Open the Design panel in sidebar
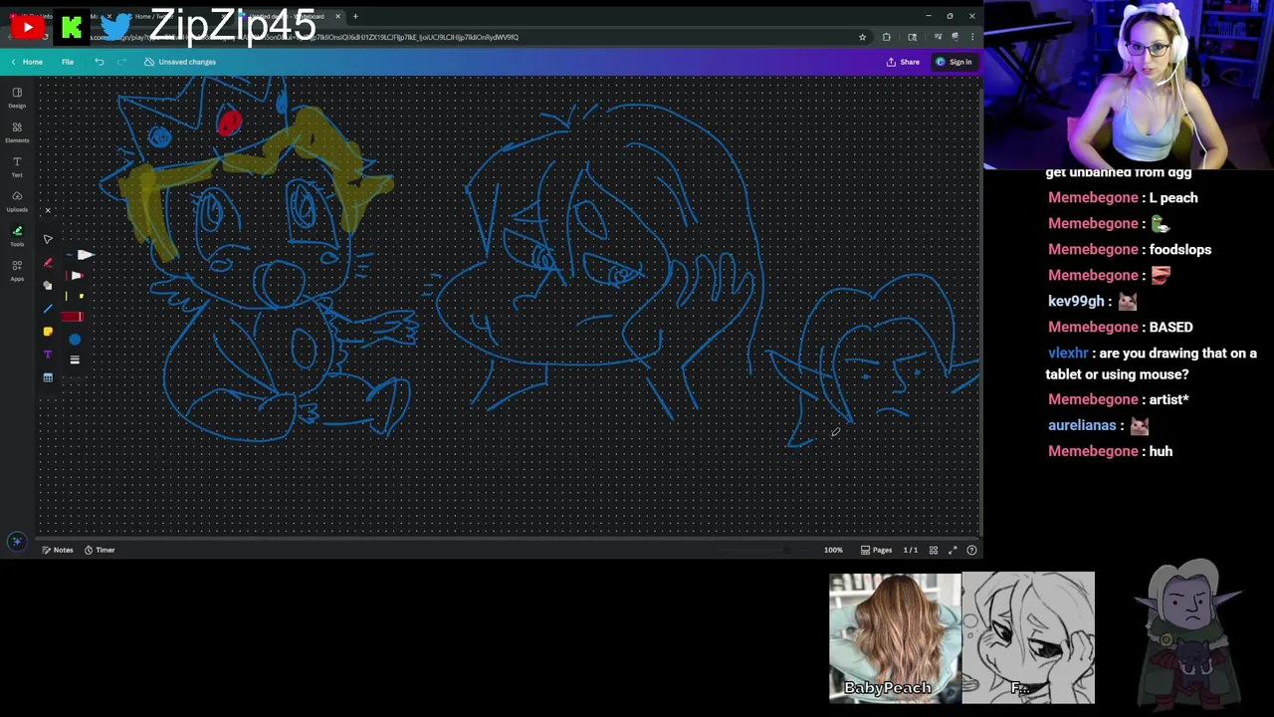Viewport: 1274px width, 717px height. [17, 97]
